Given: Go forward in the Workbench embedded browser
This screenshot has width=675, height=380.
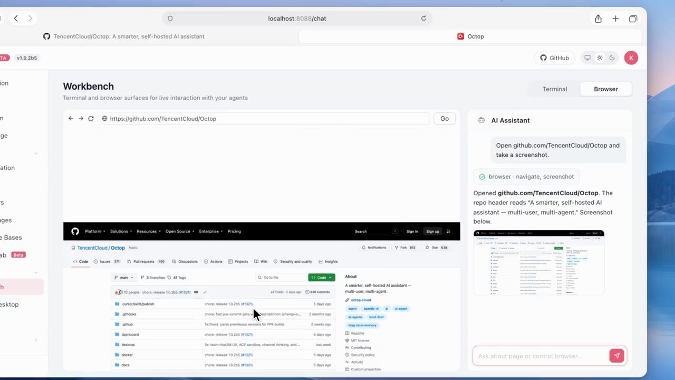Looking at the screenshot, I should [x=81, y=119].
